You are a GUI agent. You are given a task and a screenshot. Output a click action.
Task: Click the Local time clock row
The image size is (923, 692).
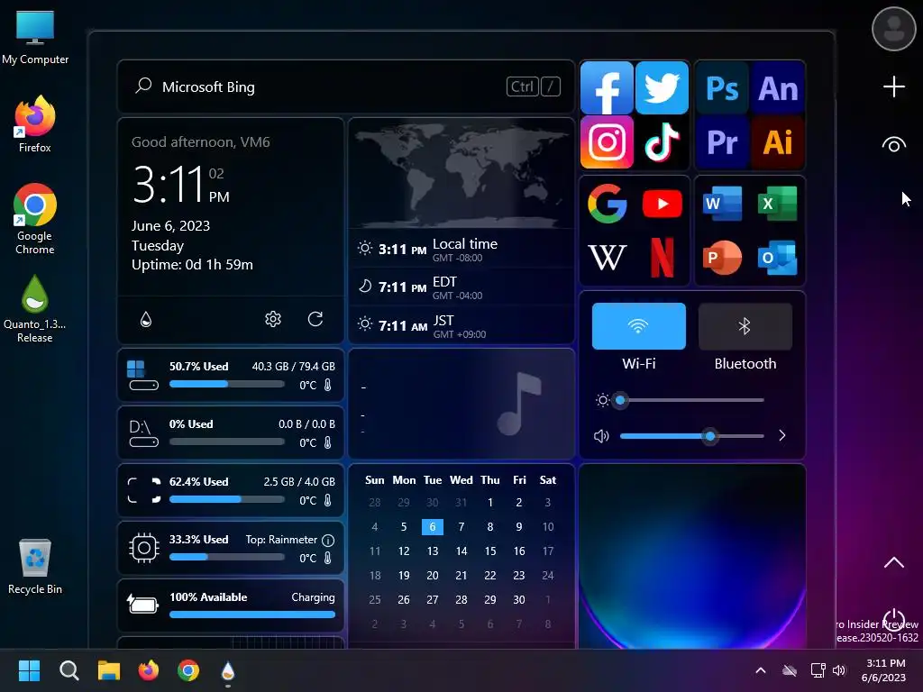(x=461, y=249)
